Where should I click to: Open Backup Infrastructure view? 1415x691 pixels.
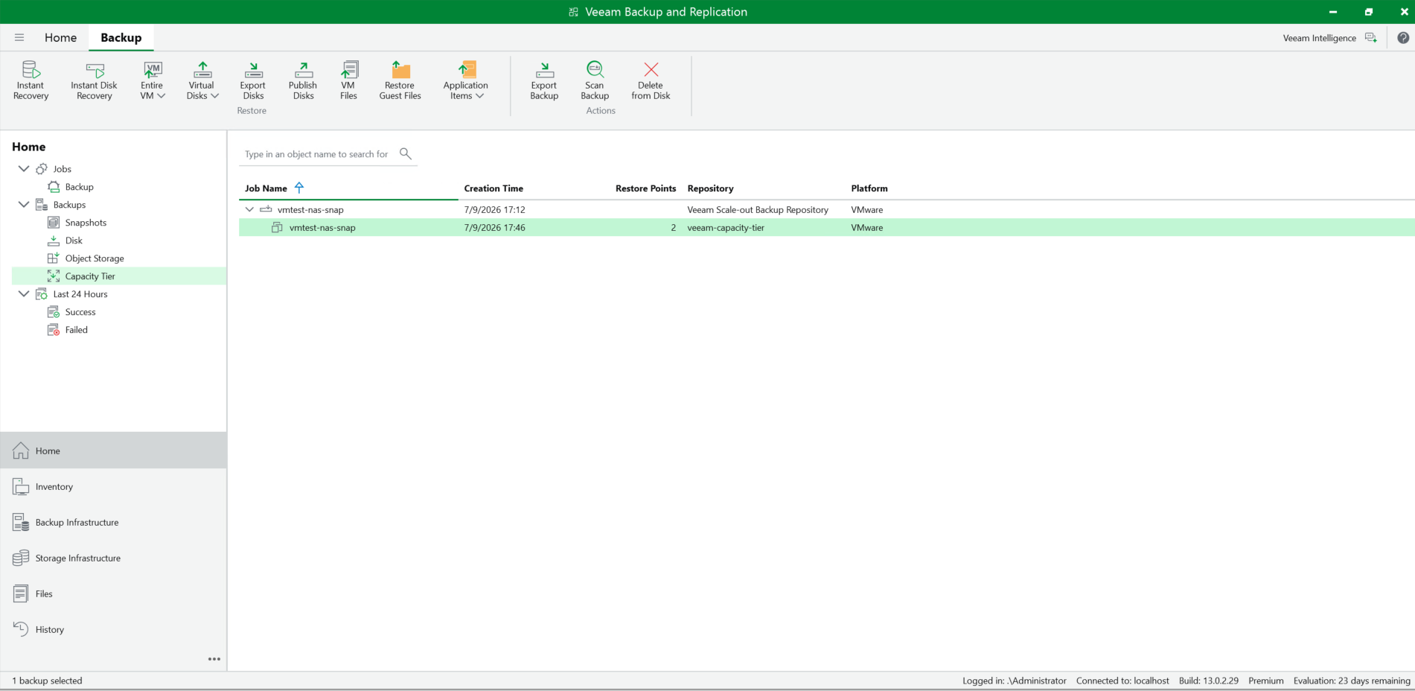coord(113,522)
